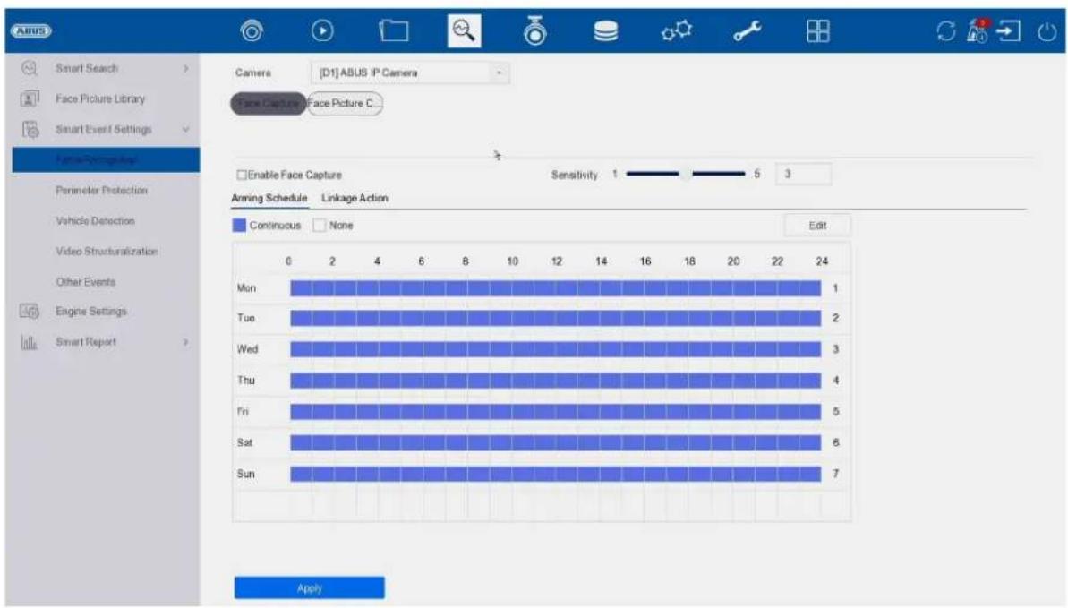The width and height of the screenshot is (1068, 608).
Task: Expand the Smart Report submenu arrow
Action: pyautogui.click(x=185, y=342)
